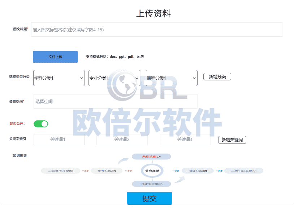Open the 专业分类1 dropdown

pos(114,78)
